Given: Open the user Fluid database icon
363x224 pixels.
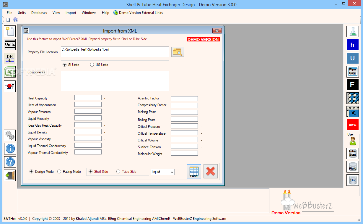Looking at the screenshot, I should (352, 167).
